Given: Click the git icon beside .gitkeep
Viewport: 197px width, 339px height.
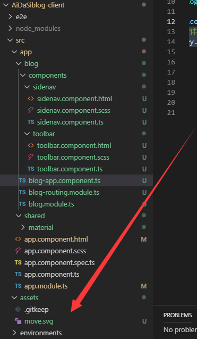Looking at the screenshot, I should (18, 310).
